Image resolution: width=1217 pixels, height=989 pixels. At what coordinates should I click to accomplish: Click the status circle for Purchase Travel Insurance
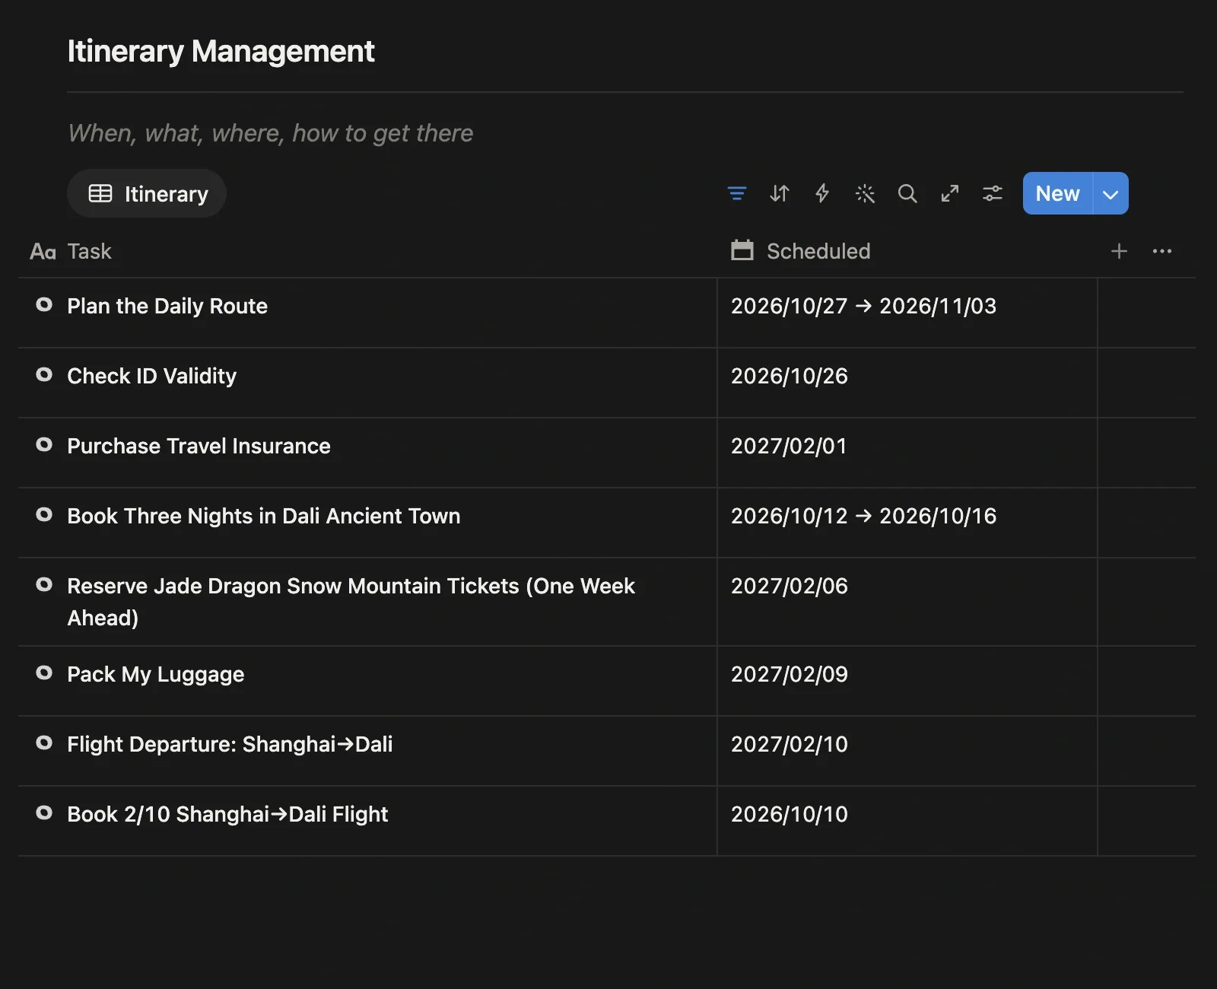tap(44, 445)
